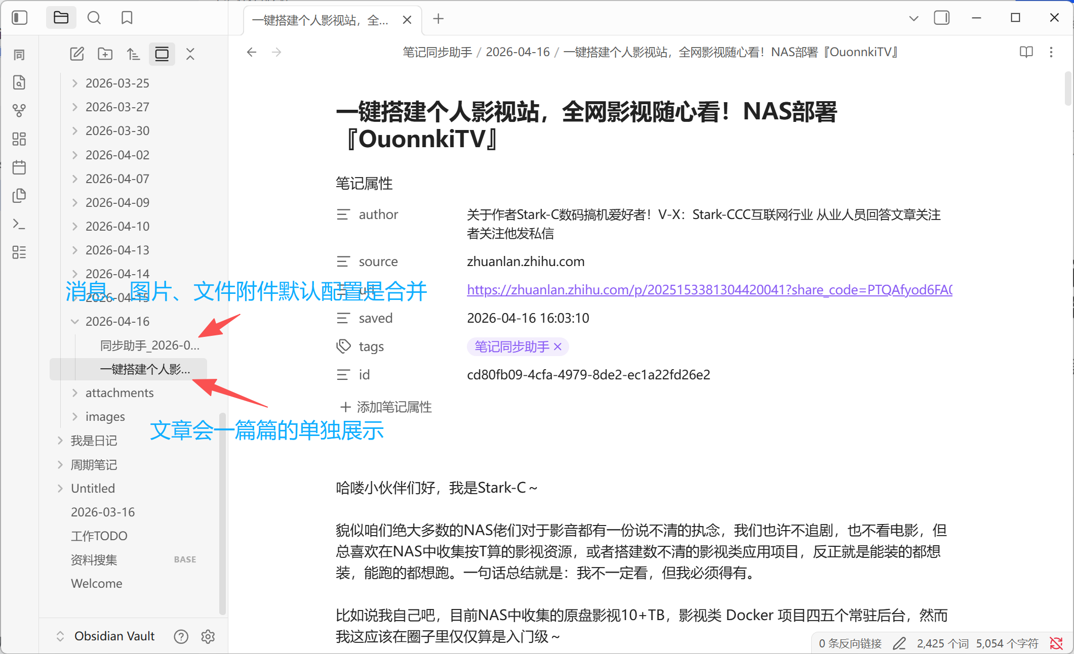Viewport: 1074px width, 654px height.
Task: Toggle editing mode pencil in status bar
Action: click(x=899, y=643)
